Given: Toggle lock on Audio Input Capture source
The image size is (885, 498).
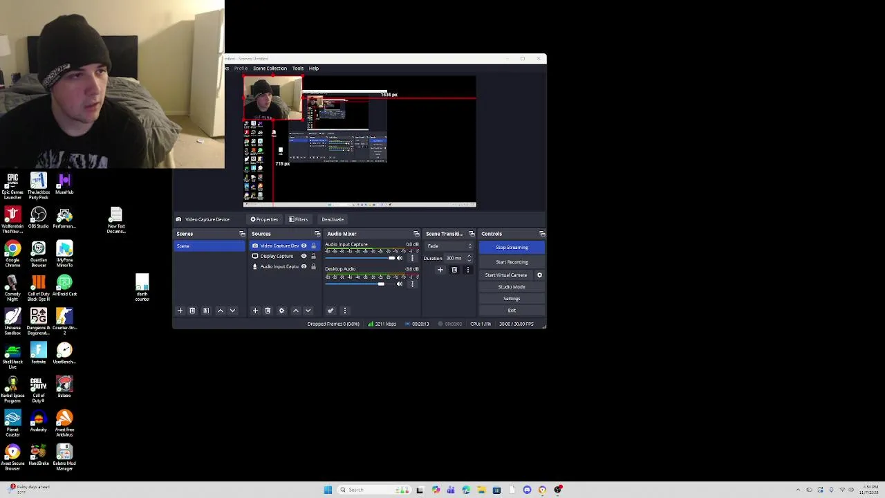Looking at the screenshot, I should (313, 266).
